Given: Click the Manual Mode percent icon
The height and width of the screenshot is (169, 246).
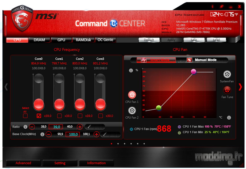Looking at the screenshot, I should (x=189, y=60).
